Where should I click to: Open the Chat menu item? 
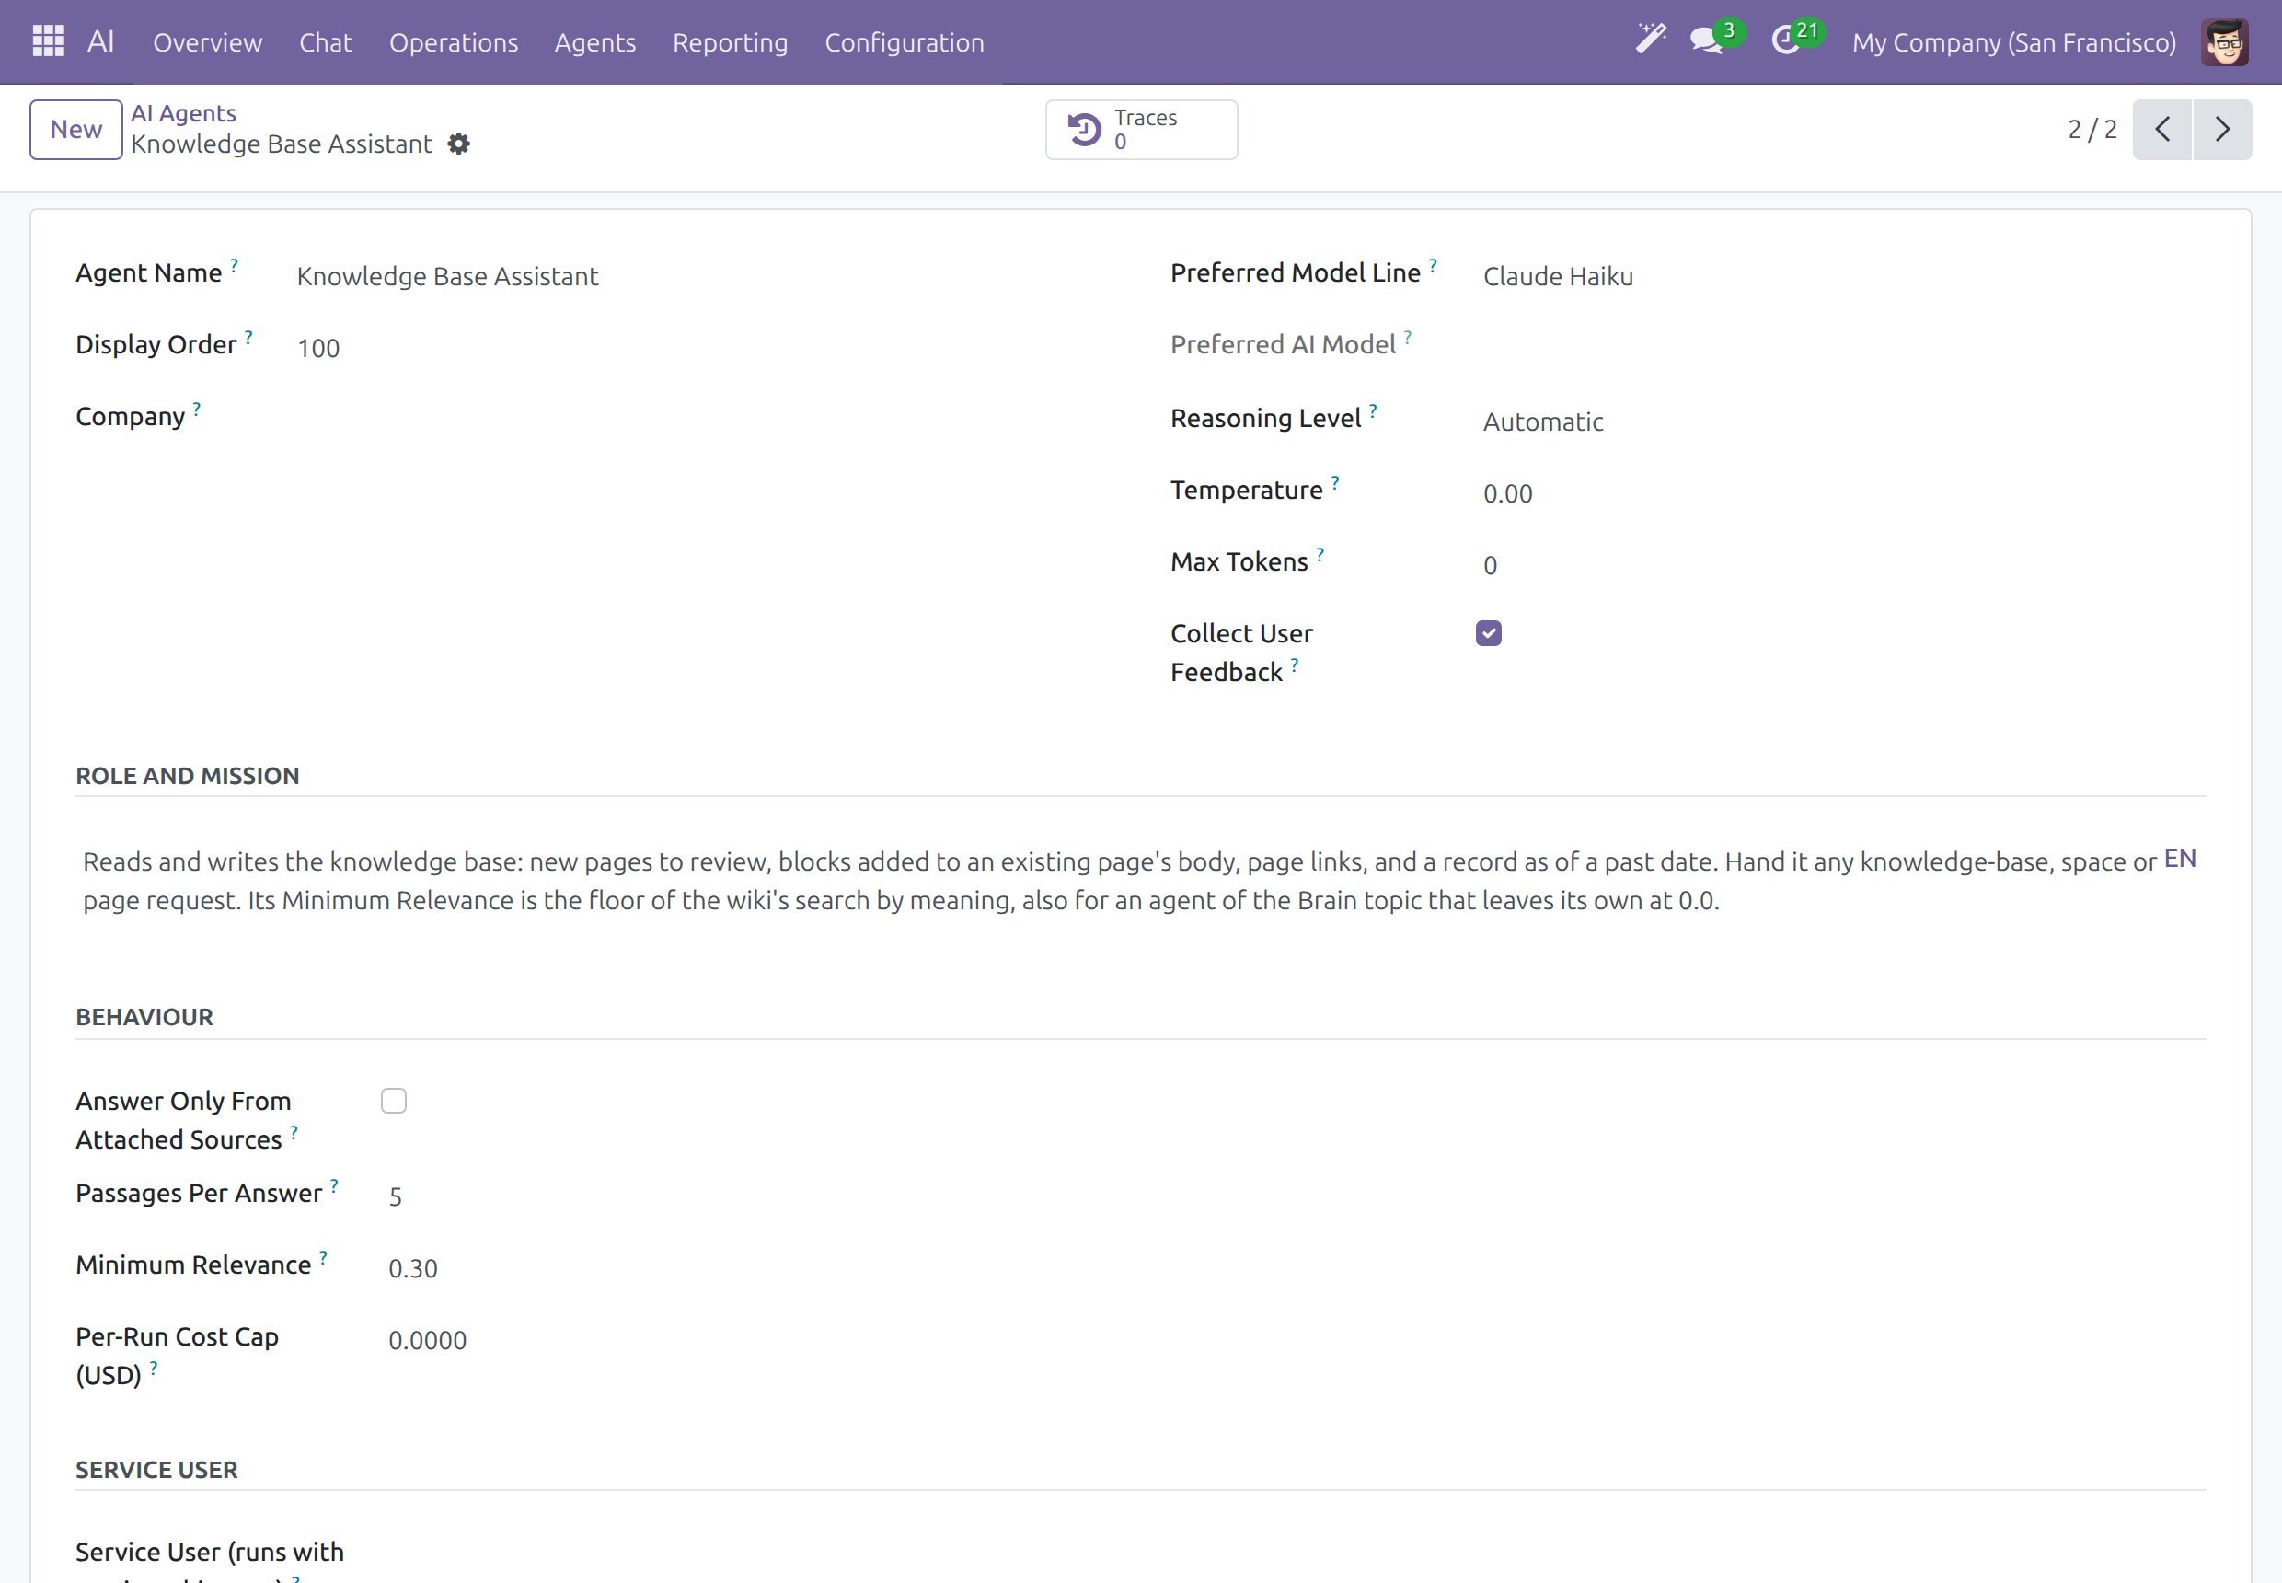326,42
